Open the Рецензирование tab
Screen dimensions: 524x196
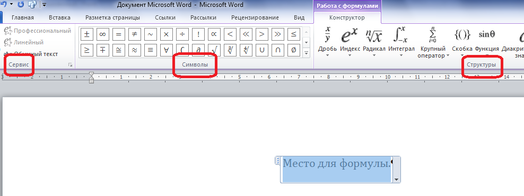click(x=255, y=17)
